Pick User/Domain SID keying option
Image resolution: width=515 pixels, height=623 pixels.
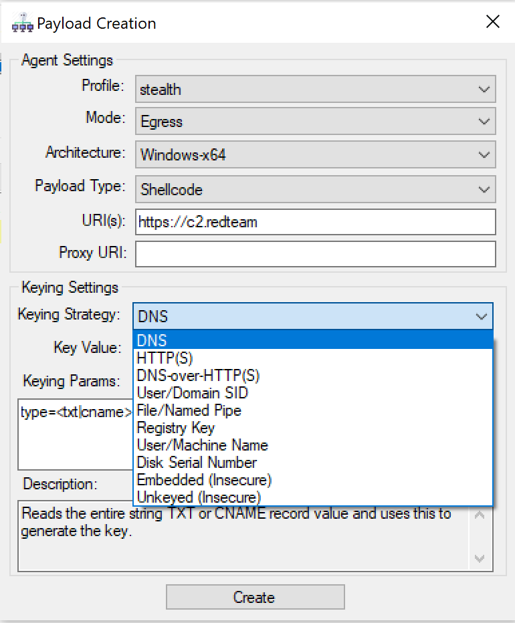(x=312, y=393)
